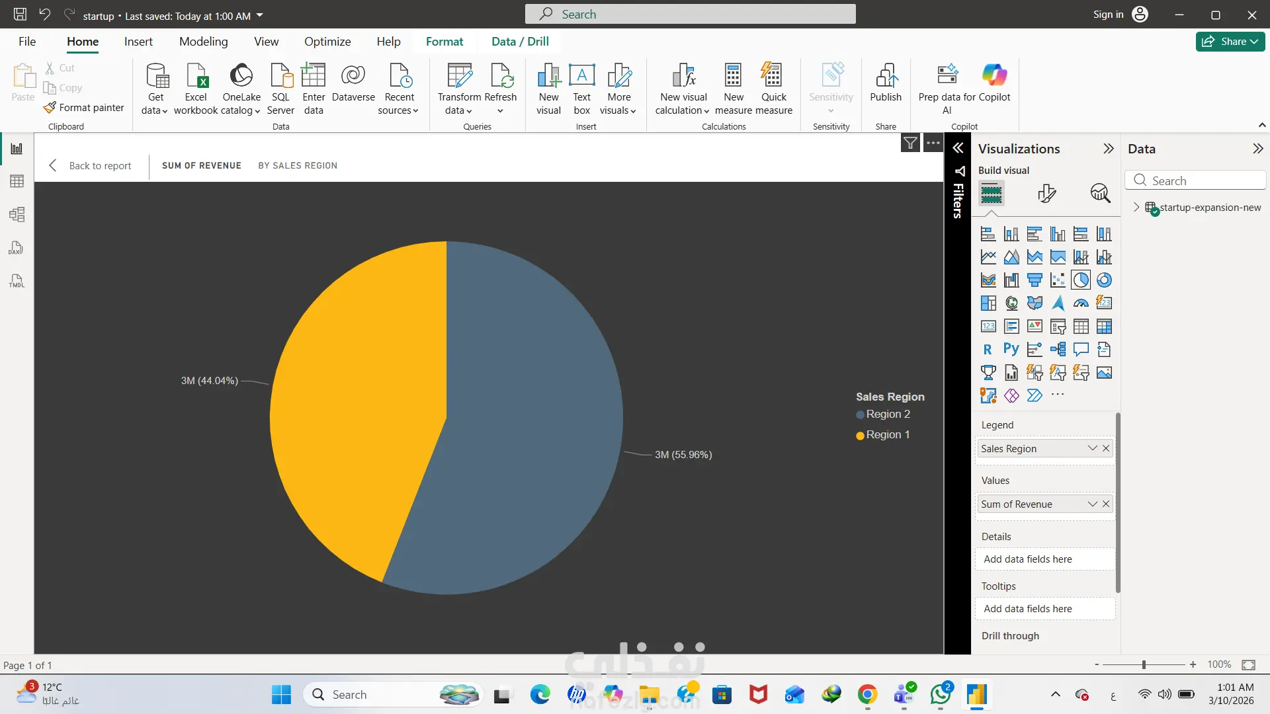Image resolution: width=1270 pixels, height=714 pixels.
Task: Switch to Format visual pane icon
Action: [1046, 193]
